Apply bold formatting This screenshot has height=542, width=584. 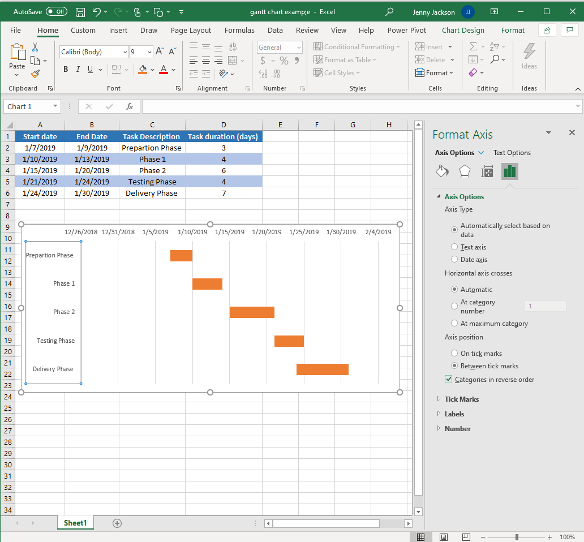pyautogui.click(x=66, y=69)
